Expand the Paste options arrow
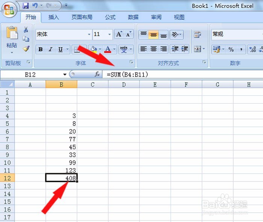 coord(12,53)
